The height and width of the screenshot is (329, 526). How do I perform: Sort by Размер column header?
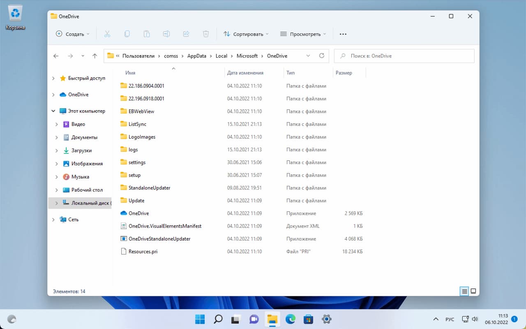[344, 73]
